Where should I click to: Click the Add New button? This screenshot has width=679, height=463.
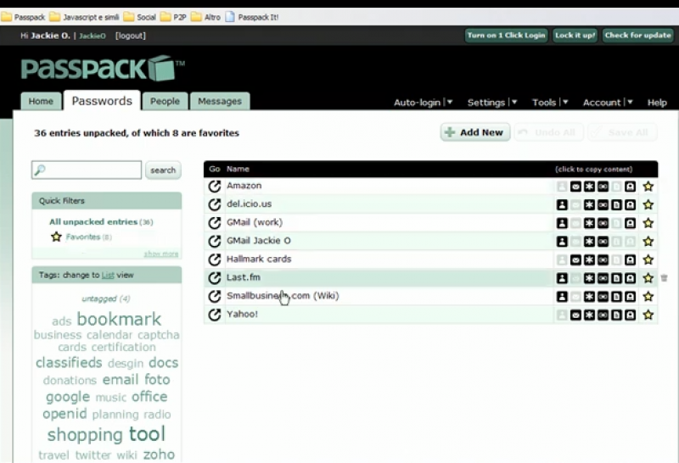click(x=474, y=132)
